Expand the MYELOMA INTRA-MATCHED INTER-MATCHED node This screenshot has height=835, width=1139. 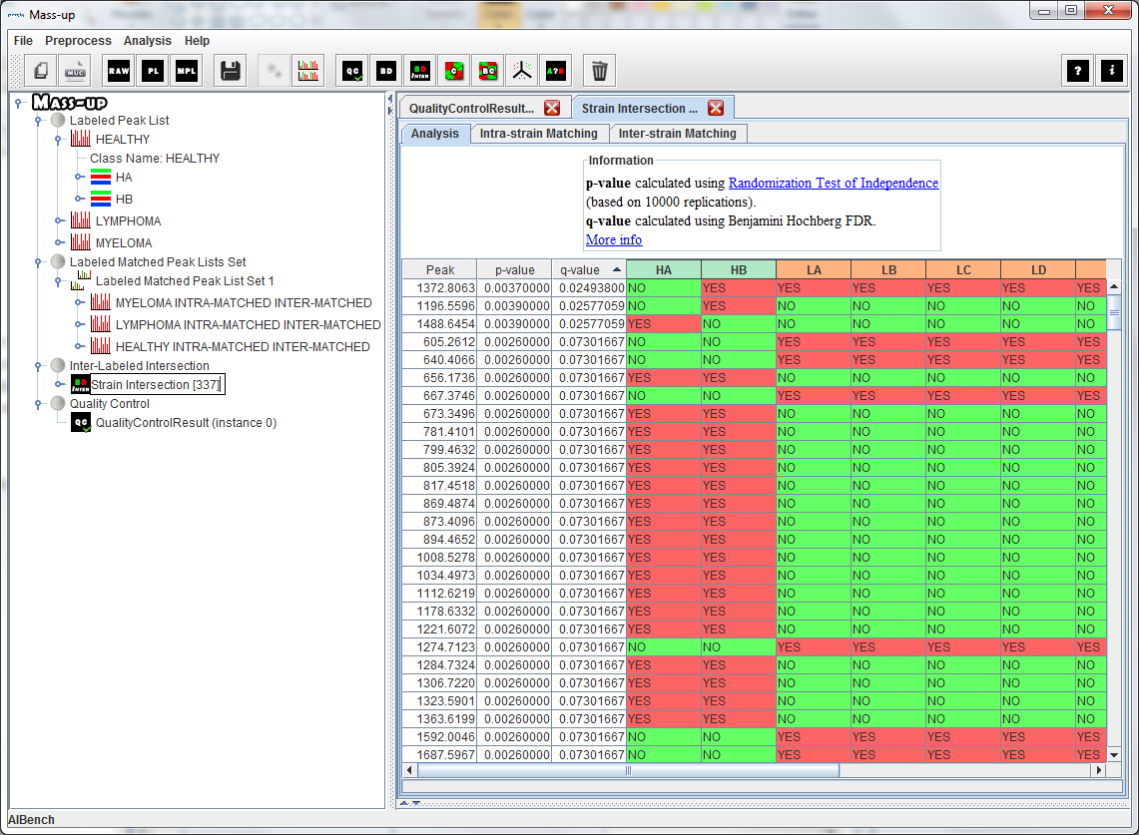pos(78,303)
